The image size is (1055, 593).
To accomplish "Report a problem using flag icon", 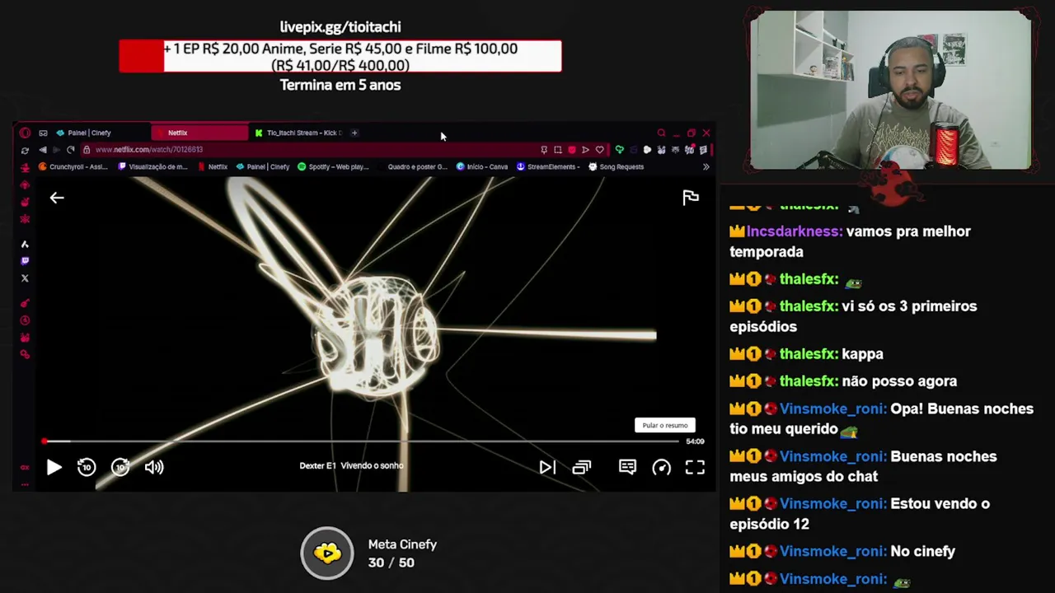I will click(x=691, y=198).
